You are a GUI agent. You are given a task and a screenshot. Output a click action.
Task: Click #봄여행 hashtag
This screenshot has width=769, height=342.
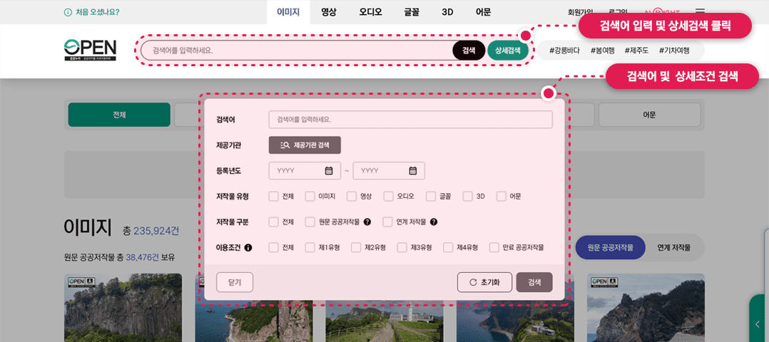[602, 51]
